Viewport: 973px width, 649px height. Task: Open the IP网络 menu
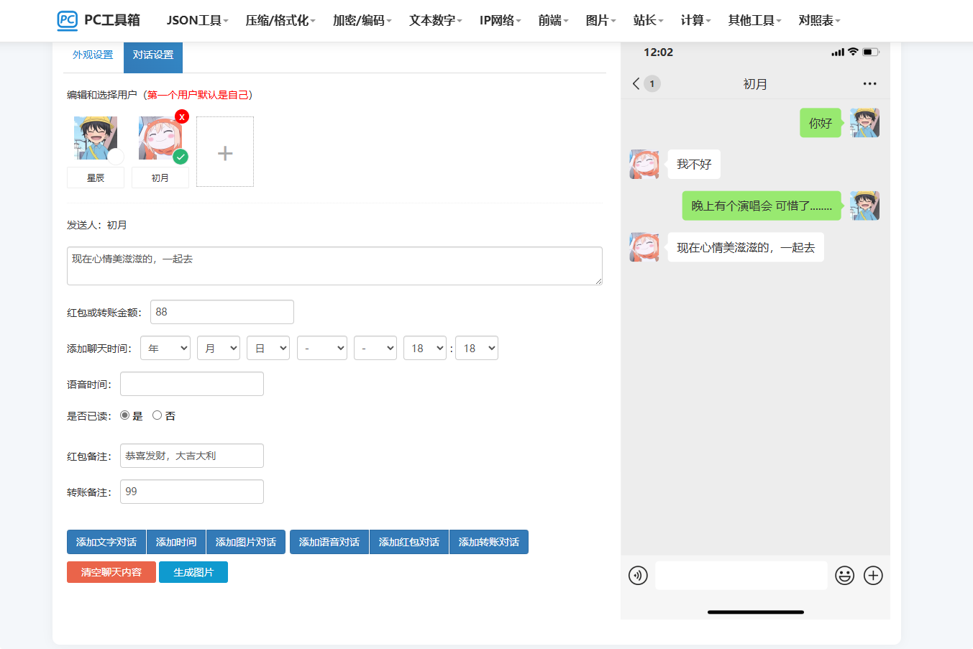(x=500, y=20)
